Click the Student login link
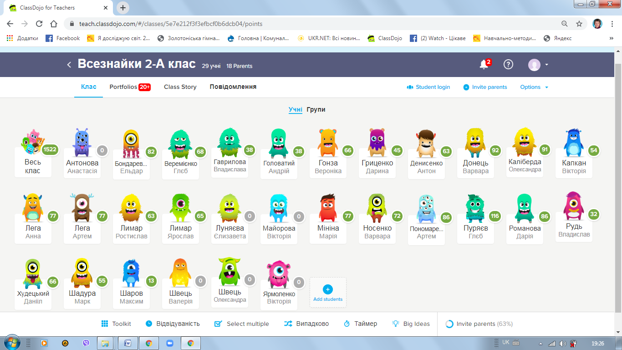 click(428, 87)
